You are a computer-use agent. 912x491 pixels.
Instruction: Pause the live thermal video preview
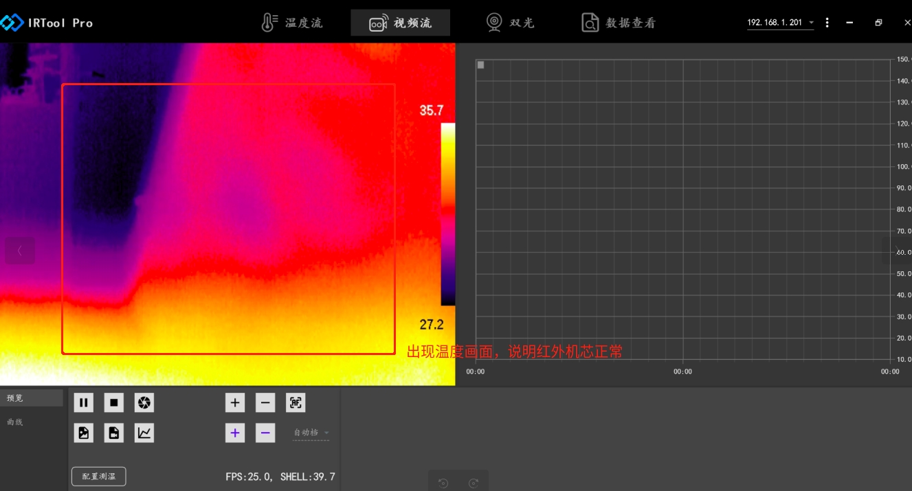pos(84,402)
